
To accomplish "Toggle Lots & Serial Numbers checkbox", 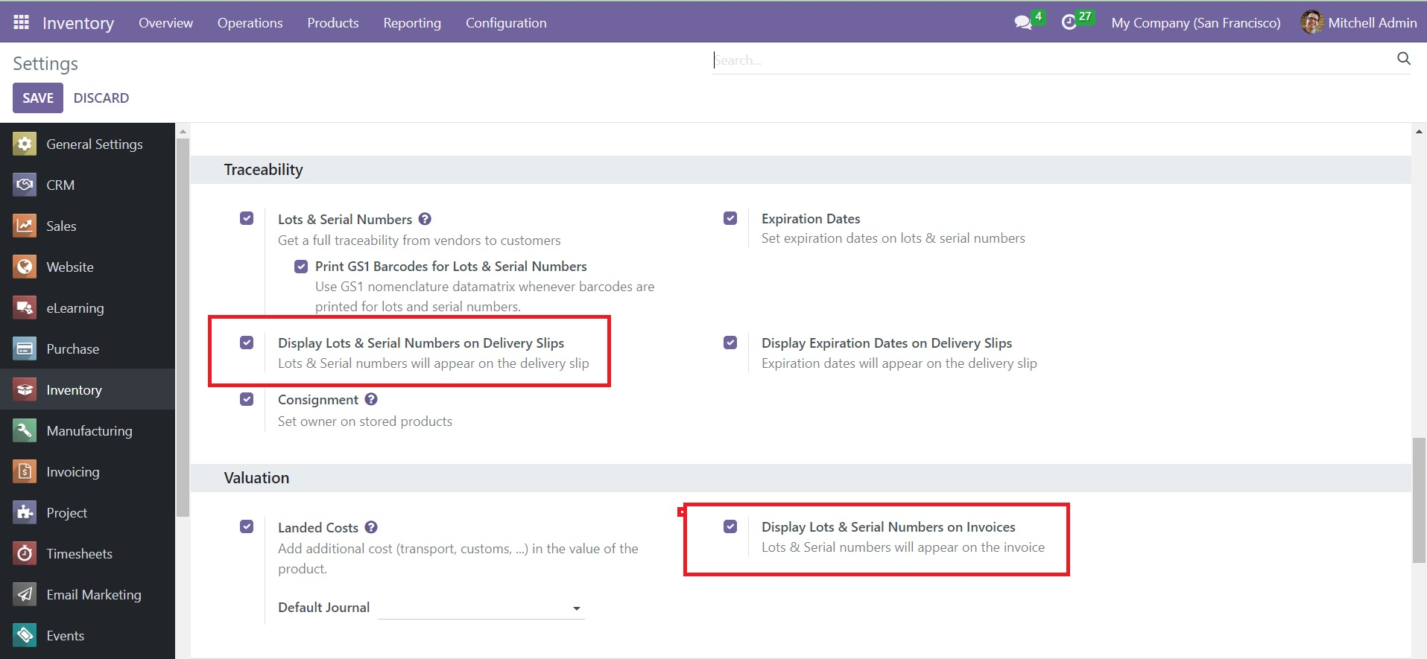I will pyautogui.click(x=247, y=218).
